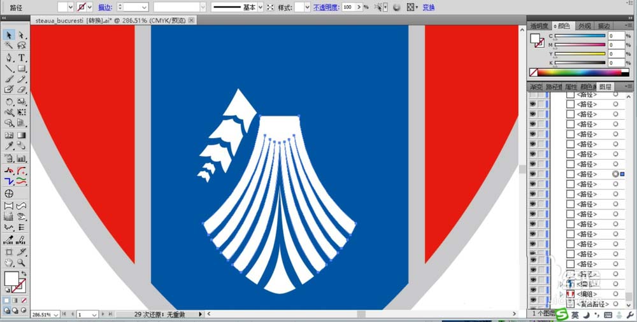Viewport: 637px width, 322px height.
Task: Open the Color panel options menu
Action: (x=629, y=25)
